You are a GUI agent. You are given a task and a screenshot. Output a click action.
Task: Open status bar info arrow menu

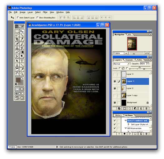tap(57, 147)
